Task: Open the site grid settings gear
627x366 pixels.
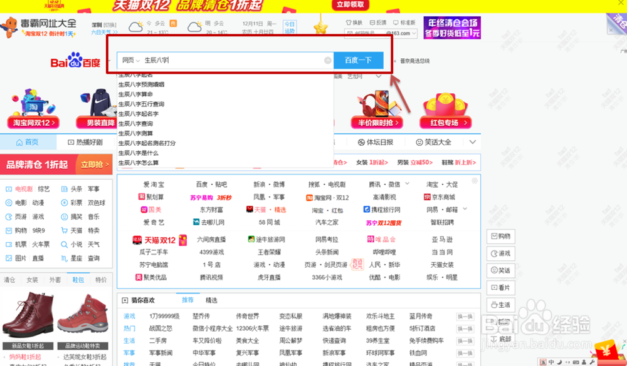Action: coord(475,180)
